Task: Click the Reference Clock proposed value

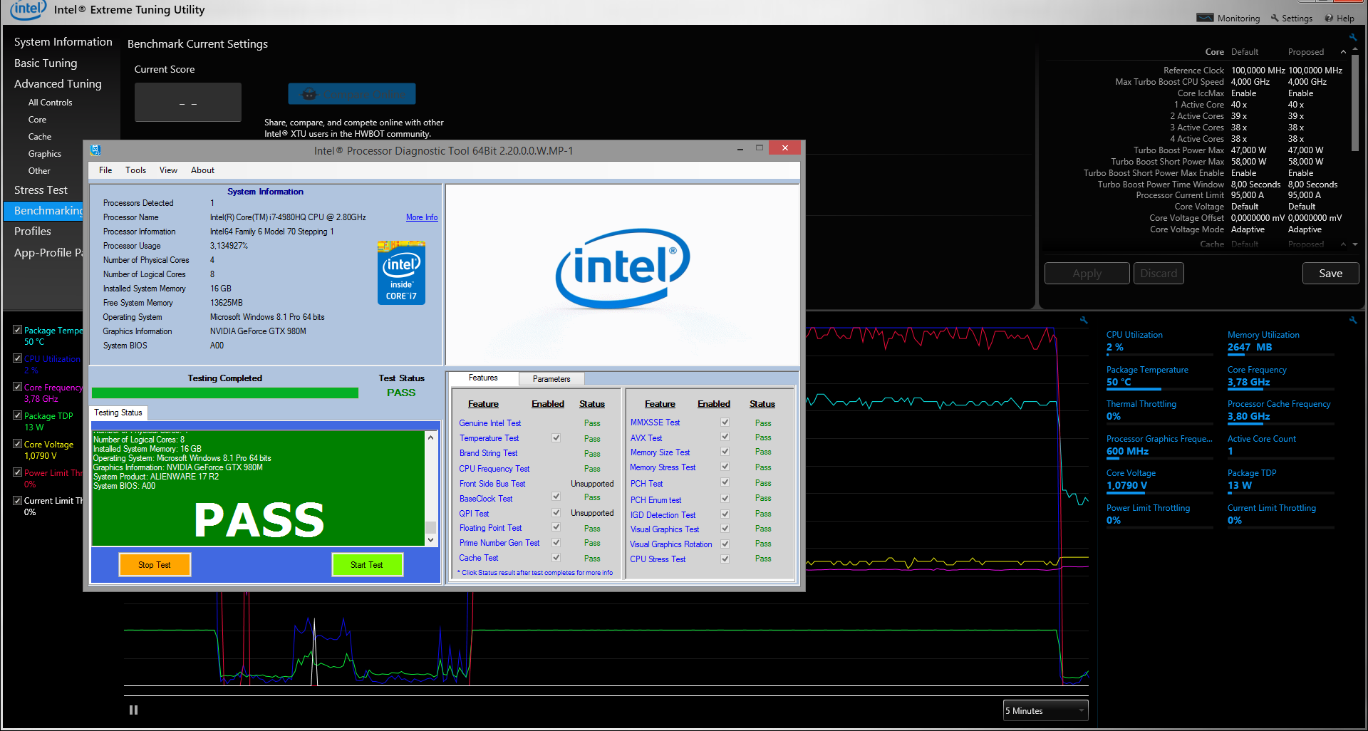Action: click(1315, 71)
